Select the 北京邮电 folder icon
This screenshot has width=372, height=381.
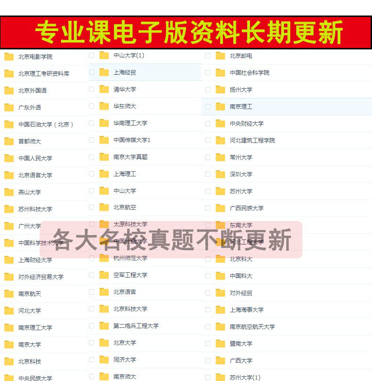click(x=220, y=56)
